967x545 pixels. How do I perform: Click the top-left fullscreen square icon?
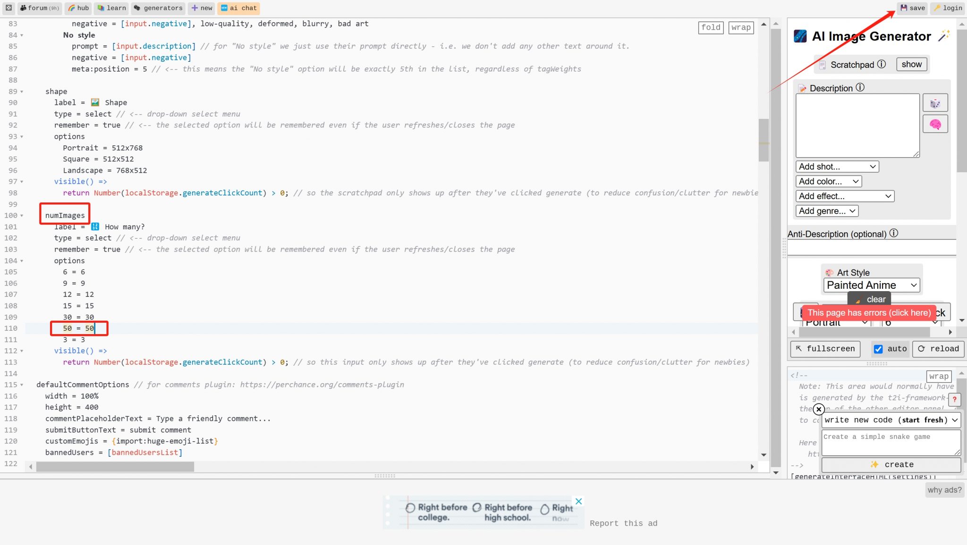click(8, 8)
